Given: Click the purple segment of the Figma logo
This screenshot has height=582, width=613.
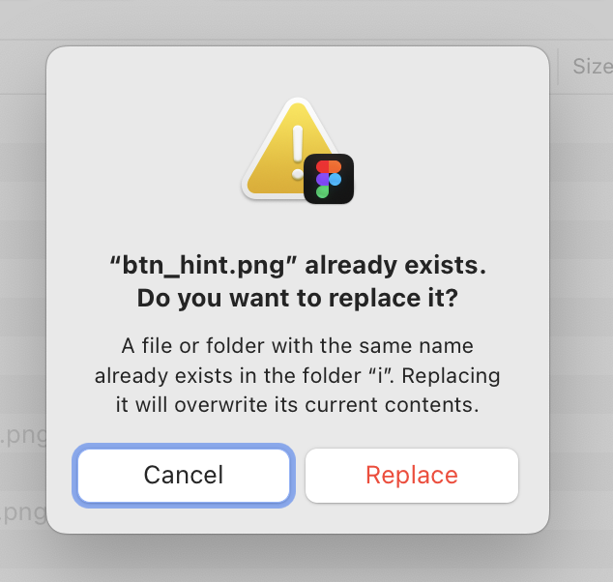Looking at the screenshot, I should [x=323, y=179].
